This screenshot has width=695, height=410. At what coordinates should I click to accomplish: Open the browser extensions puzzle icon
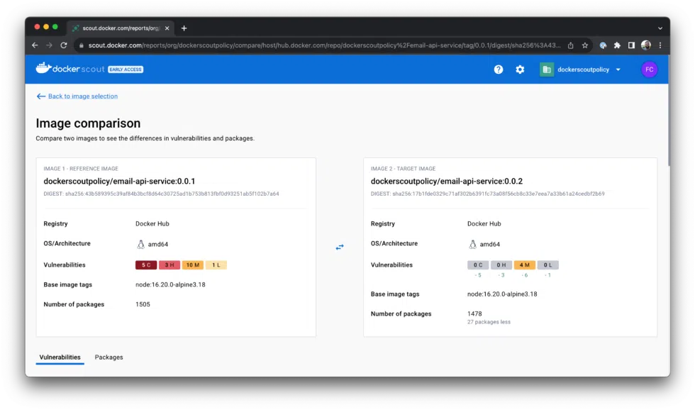click(x=617, y=45)
